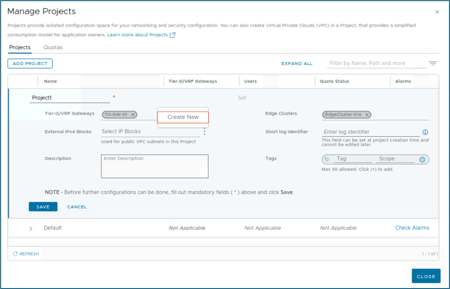This screenshot has height=289, width=450.
Task: Click the plus icon to add tag
Action: 422,159
